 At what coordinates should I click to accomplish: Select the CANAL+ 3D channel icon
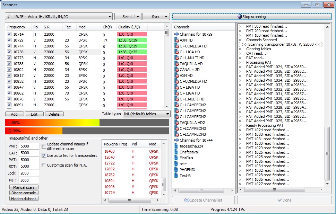176,70
